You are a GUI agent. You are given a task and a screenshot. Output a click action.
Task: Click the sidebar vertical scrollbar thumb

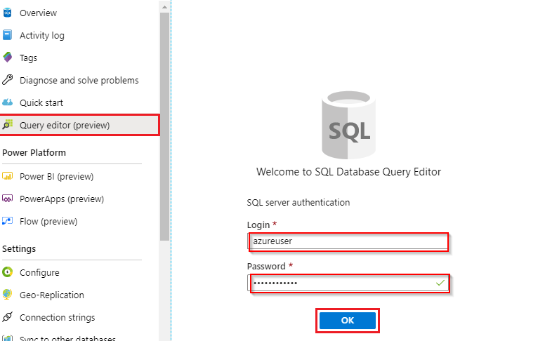pyautogui.click(x=165, y=126)
